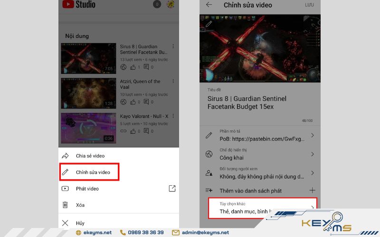The width and height of the screenshot is (380, 237).
Task: Click the Nội dung section heading
Action: click(77, 36)
